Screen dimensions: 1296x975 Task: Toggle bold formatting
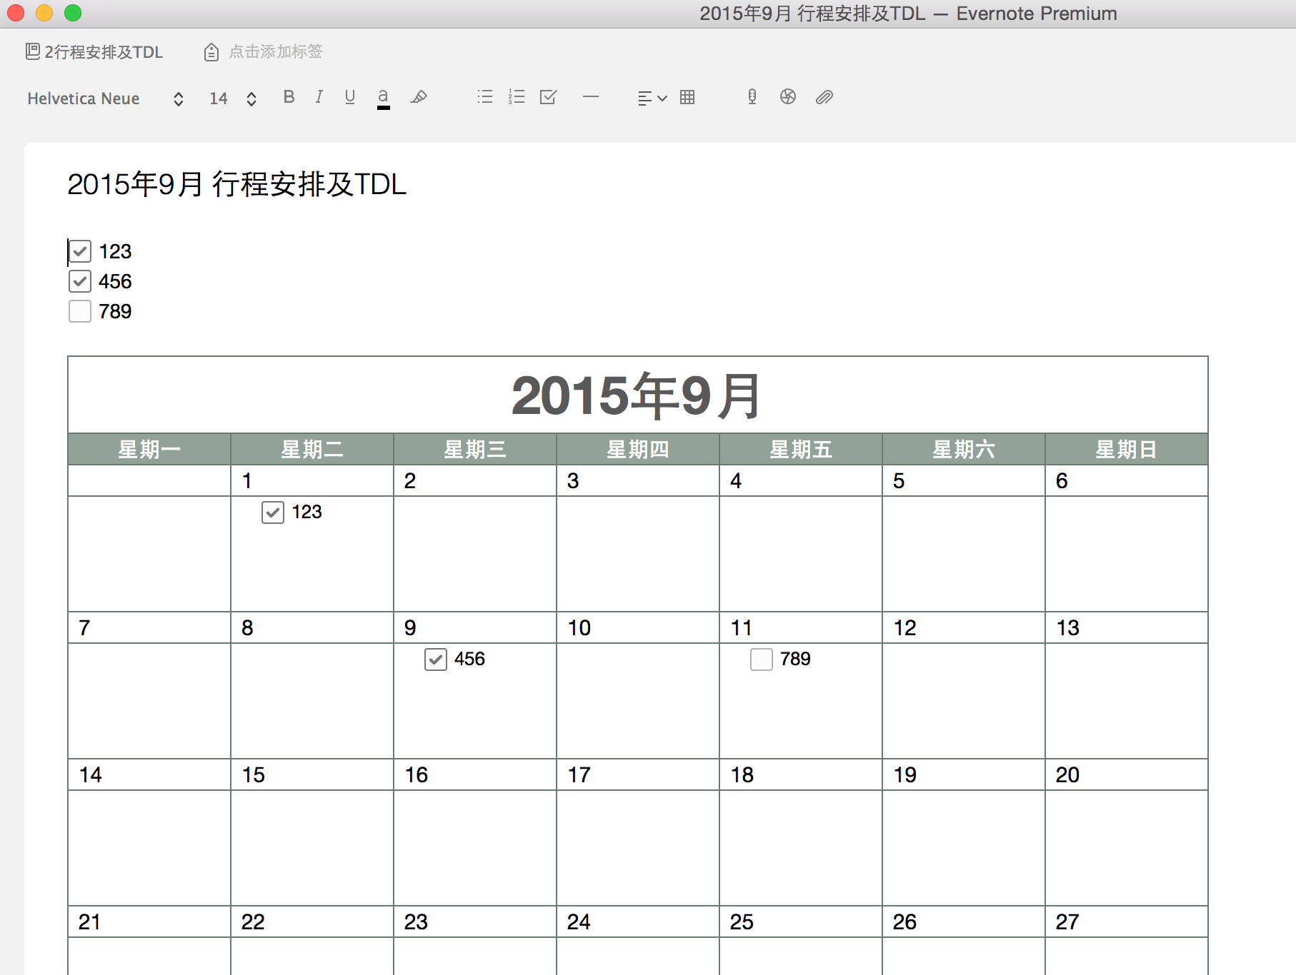pyautogui.click(x=289, y=97)
